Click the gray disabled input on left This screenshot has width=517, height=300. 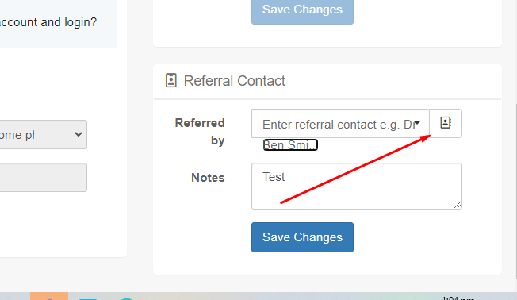coord(43,177)
